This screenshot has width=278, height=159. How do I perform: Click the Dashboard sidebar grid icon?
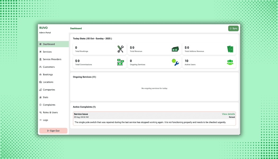(41, 44)
